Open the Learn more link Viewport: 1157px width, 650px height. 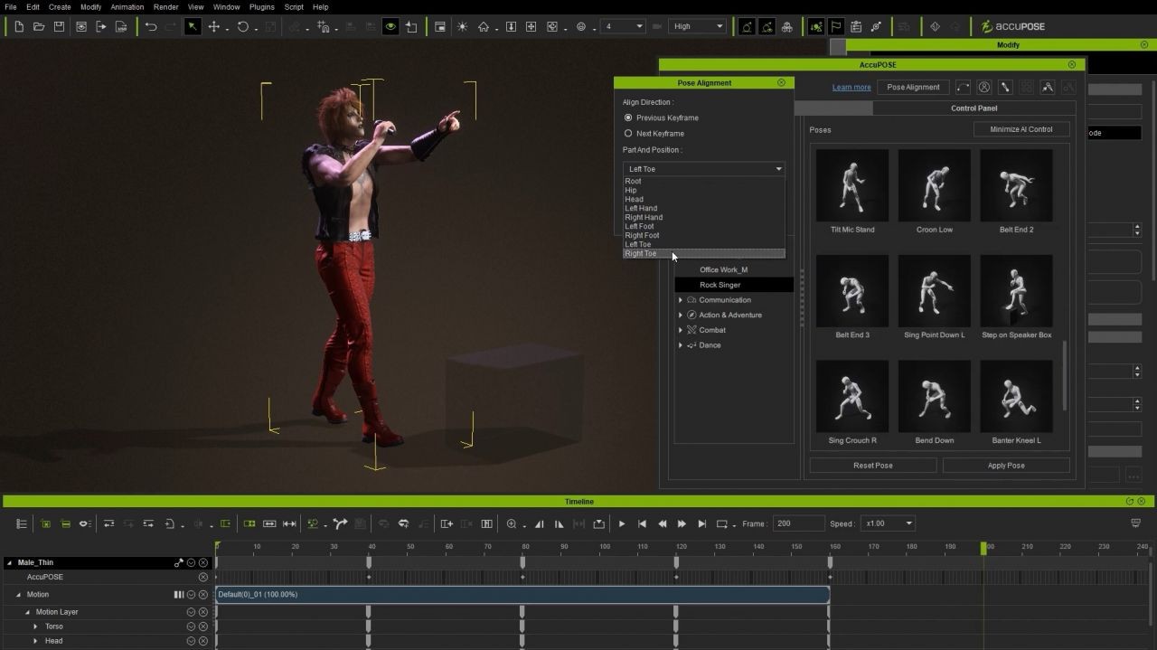(x=851, y=88)
